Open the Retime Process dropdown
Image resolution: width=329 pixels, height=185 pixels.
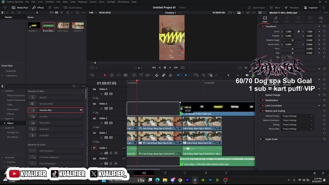pos(297,116)
